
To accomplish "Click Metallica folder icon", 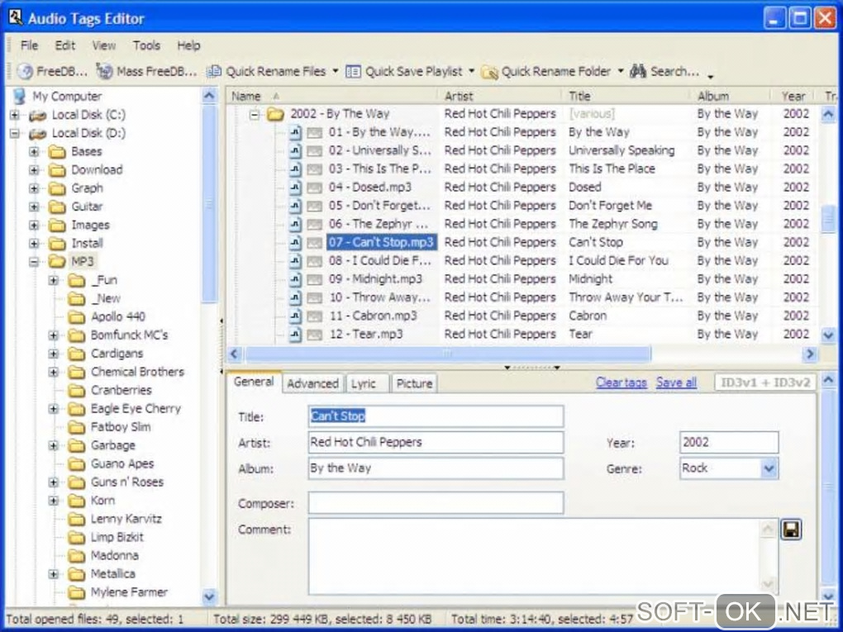I will point(76,574).
